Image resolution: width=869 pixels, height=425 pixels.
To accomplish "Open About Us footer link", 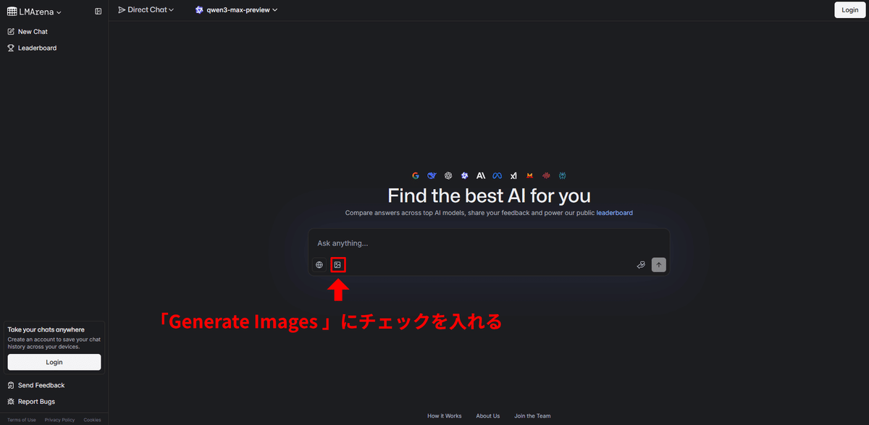I will 488,416.
